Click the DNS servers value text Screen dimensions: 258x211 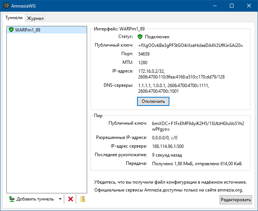click(x=174, y=88)
